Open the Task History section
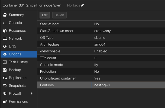Screen dimensions: 165x108 19,62
